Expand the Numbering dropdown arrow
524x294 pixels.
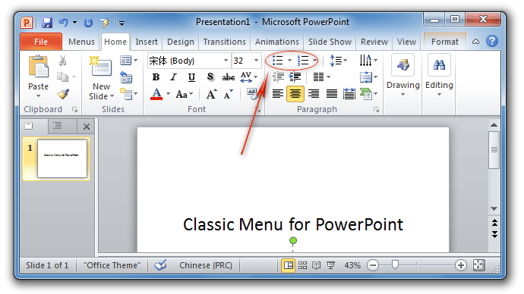315,61
